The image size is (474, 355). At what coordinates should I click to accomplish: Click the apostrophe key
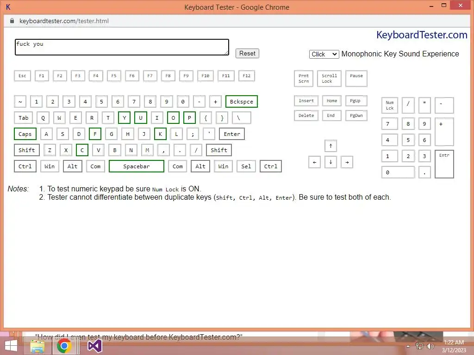coord(209,134)
